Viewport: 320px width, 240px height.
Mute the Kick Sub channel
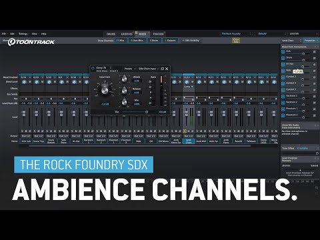26,131
